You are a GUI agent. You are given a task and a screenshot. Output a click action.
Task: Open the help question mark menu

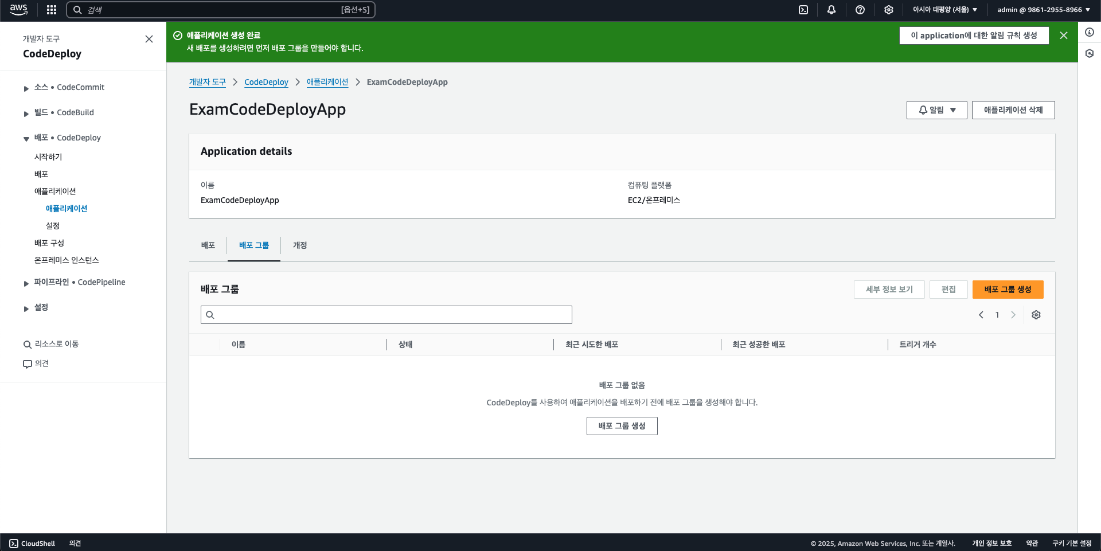(860, 10)
